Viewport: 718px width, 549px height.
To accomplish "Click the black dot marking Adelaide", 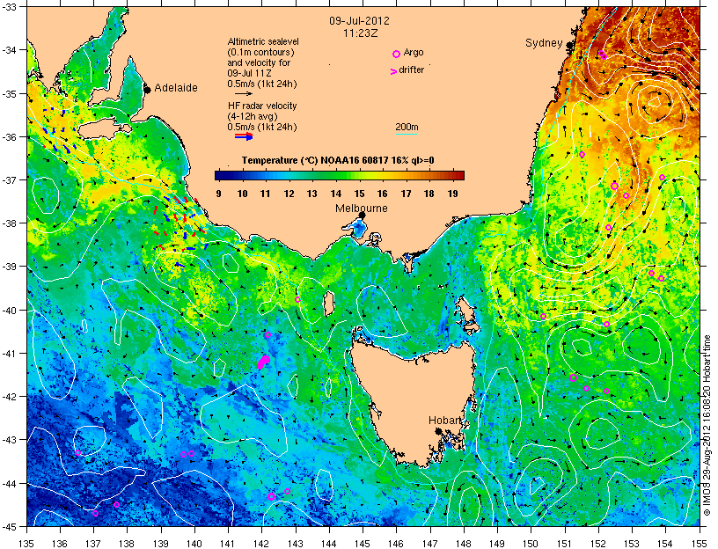I will (147, 89).
